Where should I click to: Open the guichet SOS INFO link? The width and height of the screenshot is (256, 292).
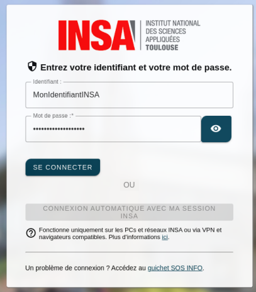(x=175, y=268)
